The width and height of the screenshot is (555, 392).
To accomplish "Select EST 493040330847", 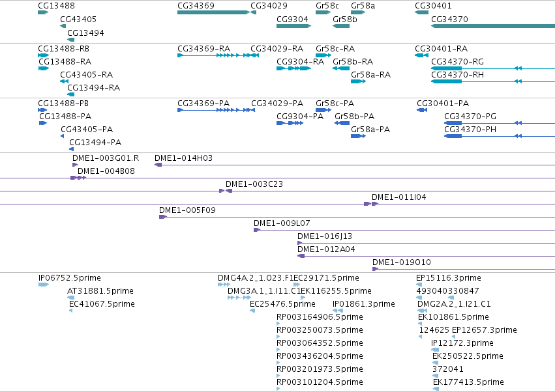I will pyautogui.click(x=448, y=291).
